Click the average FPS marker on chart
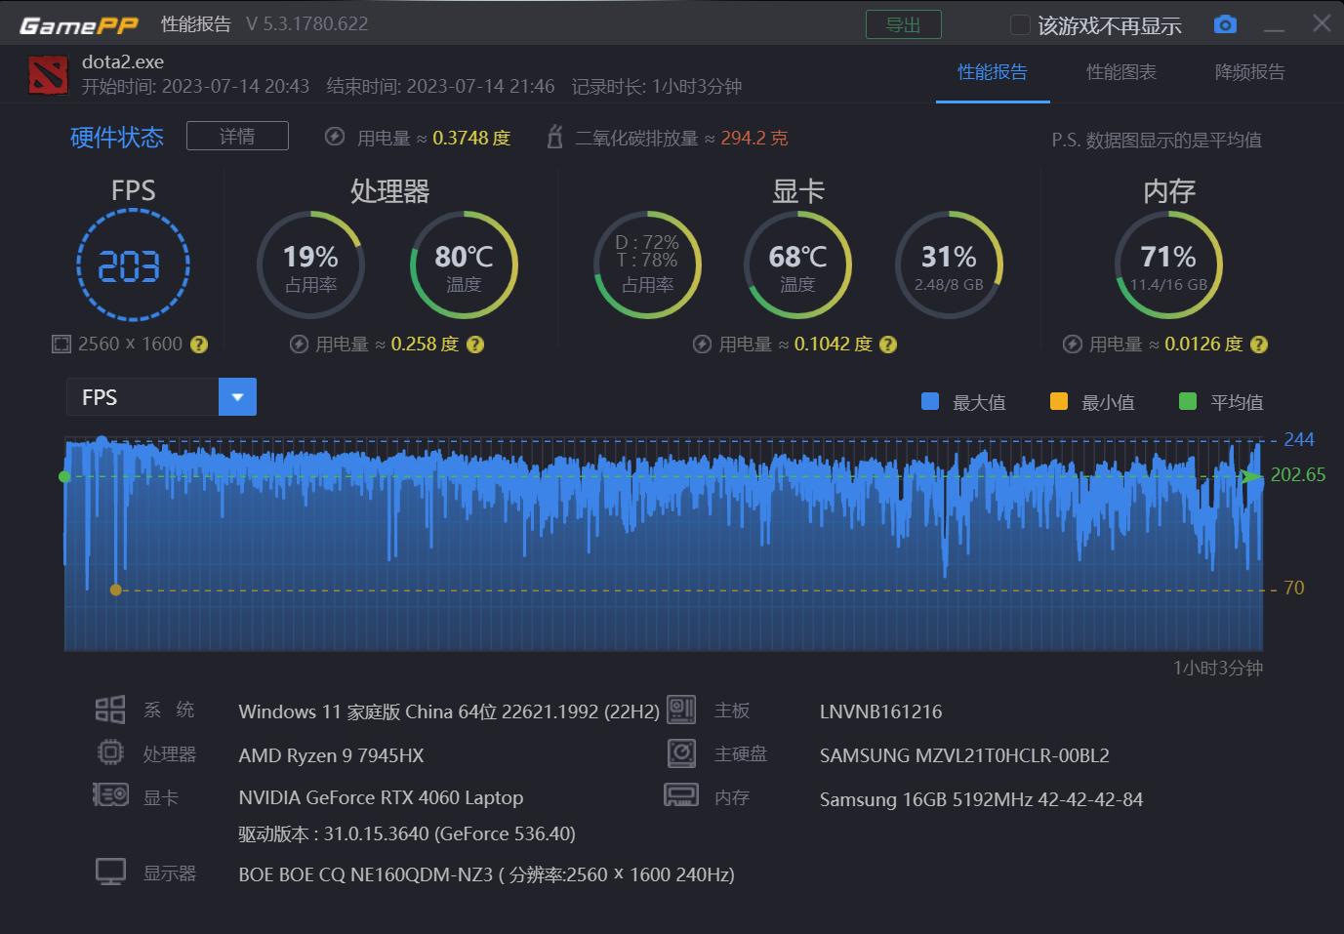This screenshot has width=1344, height=934. 65,475
